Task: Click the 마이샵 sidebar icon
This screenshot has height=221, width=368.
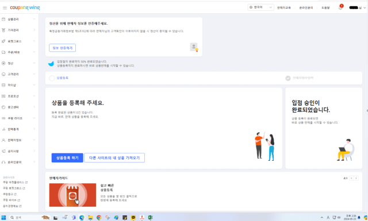Action: click(3, 85)
